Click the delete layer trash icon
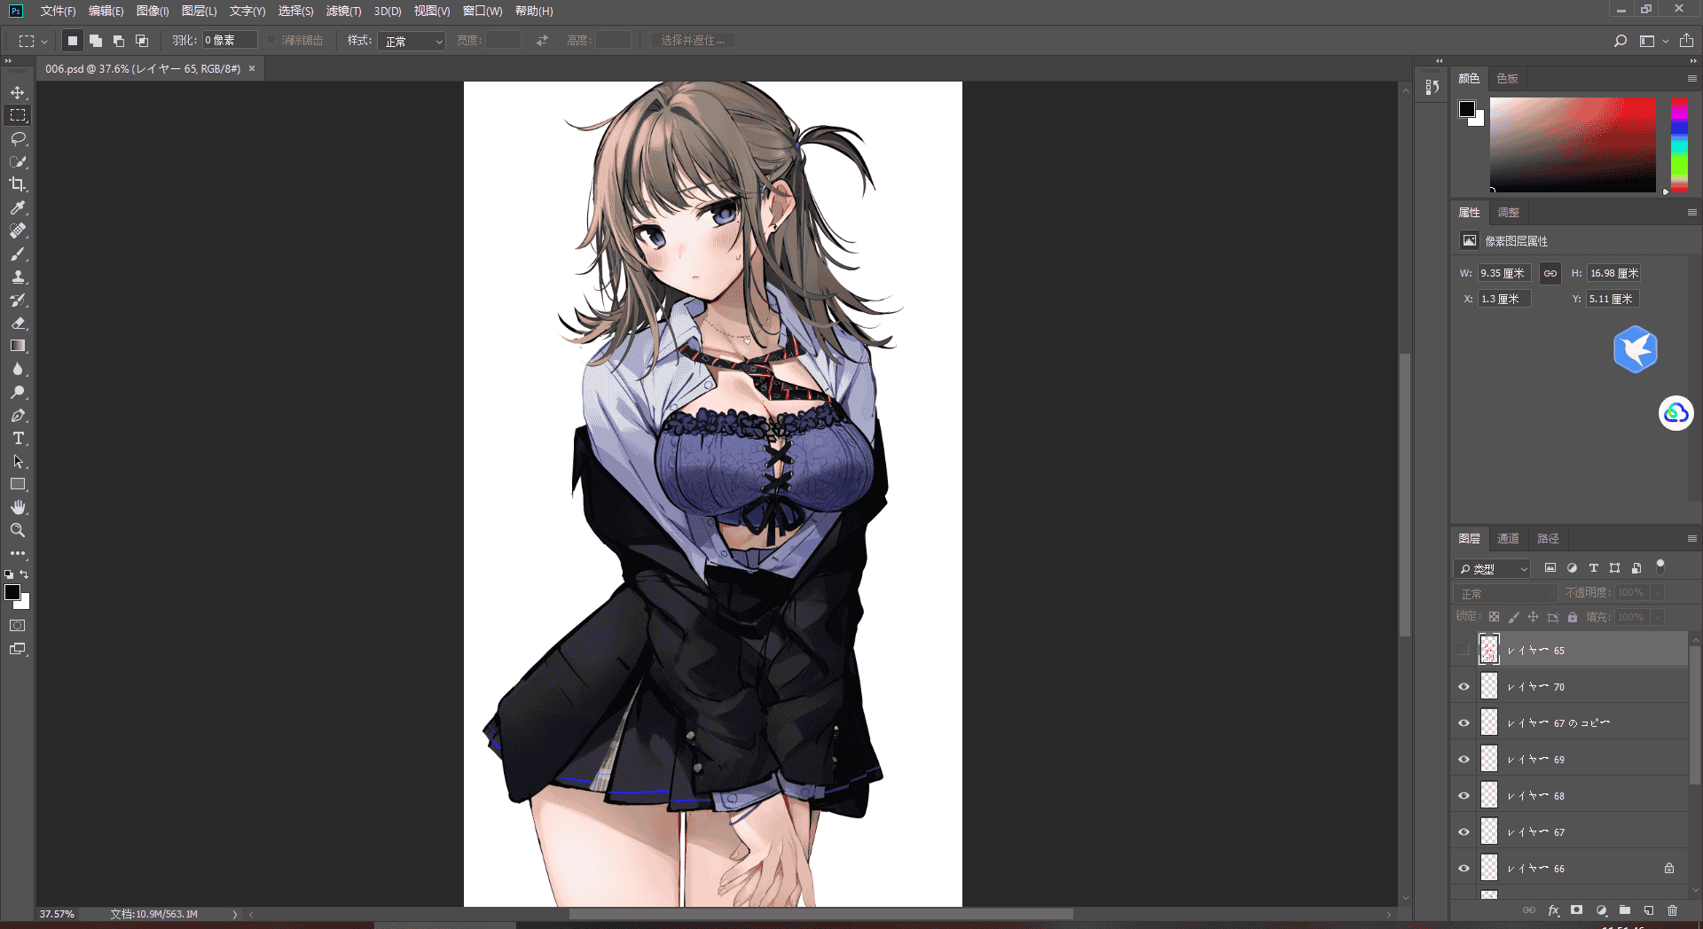 click(1672, 910)
